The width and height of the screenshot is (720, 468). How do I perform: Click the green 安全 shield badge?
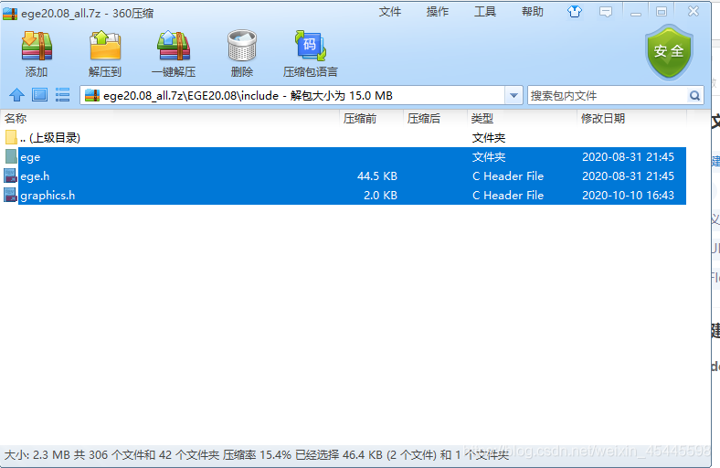[669, 52]
